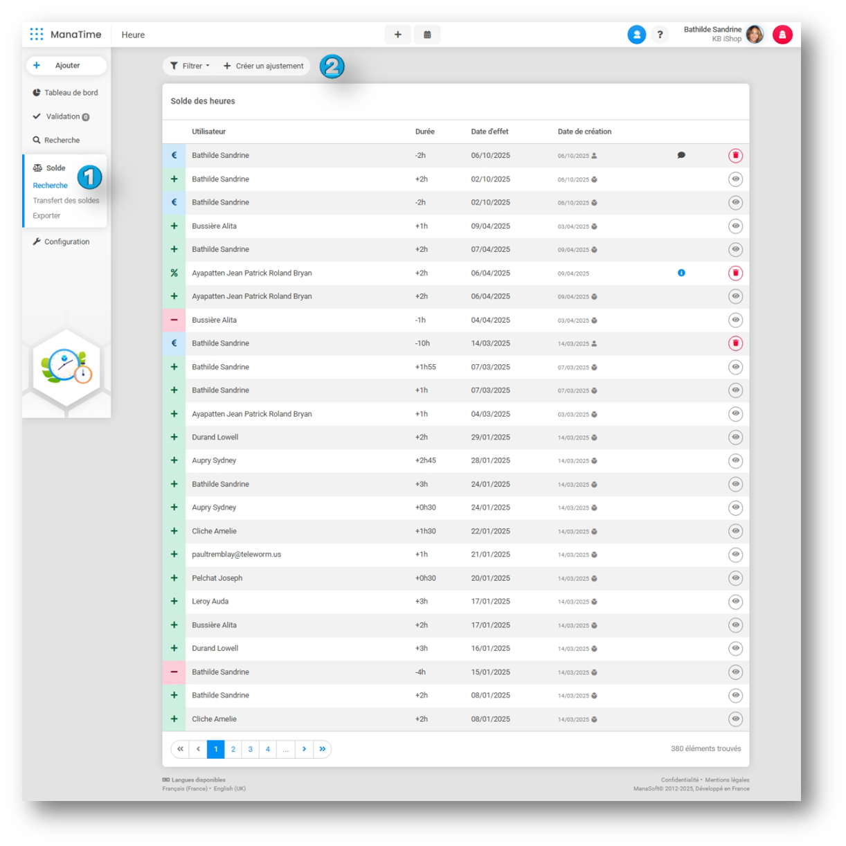The image size is (846, 846).
Task: Click the blue user profile icon
Action: coord(636,35)
